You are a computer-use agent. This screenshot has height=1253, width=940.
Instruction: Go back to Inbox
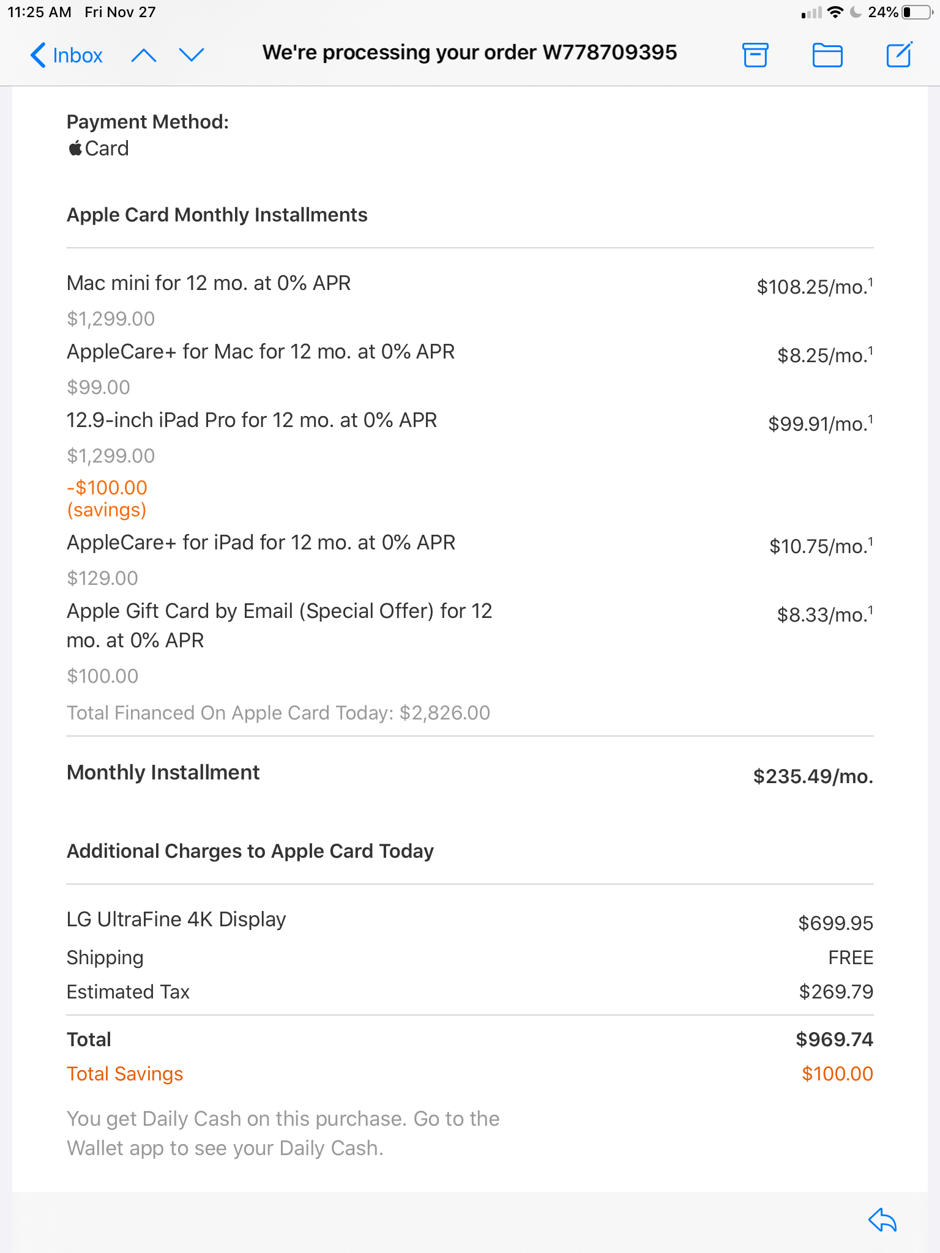(66, 55)
